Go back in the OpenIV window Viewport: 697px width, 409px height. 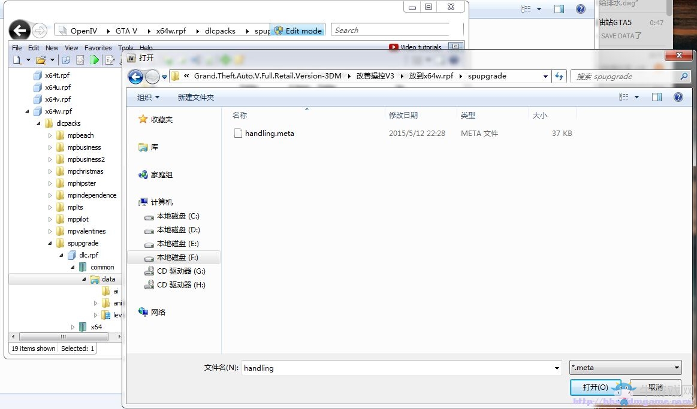click(x=20, y=30)
